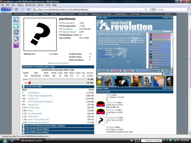This screenshot has width=191, height=143.
Task: Click the AAAs progress bar
Action: pyautogui.click(x=61, y=79)
